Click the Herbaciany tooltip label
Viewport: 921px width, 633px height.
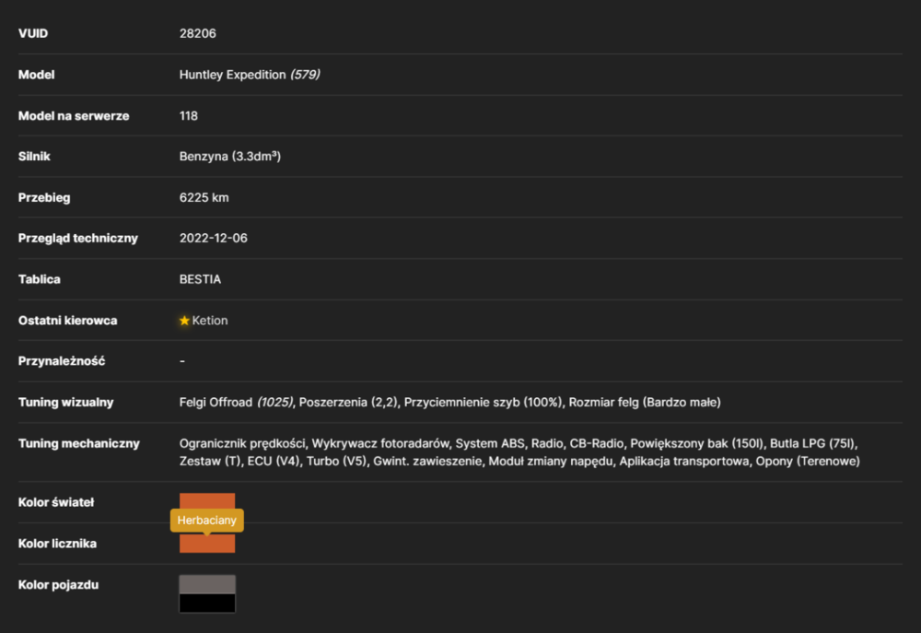(206, 521)
